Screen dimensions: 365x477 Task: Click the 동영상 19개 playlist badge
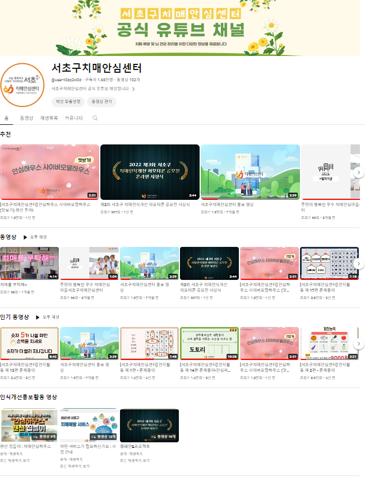[163, 437]
